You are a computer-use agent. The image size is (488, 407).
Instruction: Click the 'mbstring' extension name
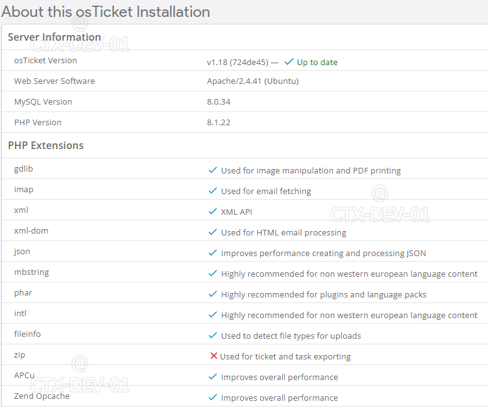[31, 272]
